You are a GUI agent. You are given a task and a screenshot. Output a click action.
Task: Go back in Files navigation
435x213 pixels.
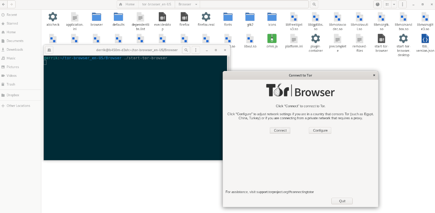click(4, 4)
